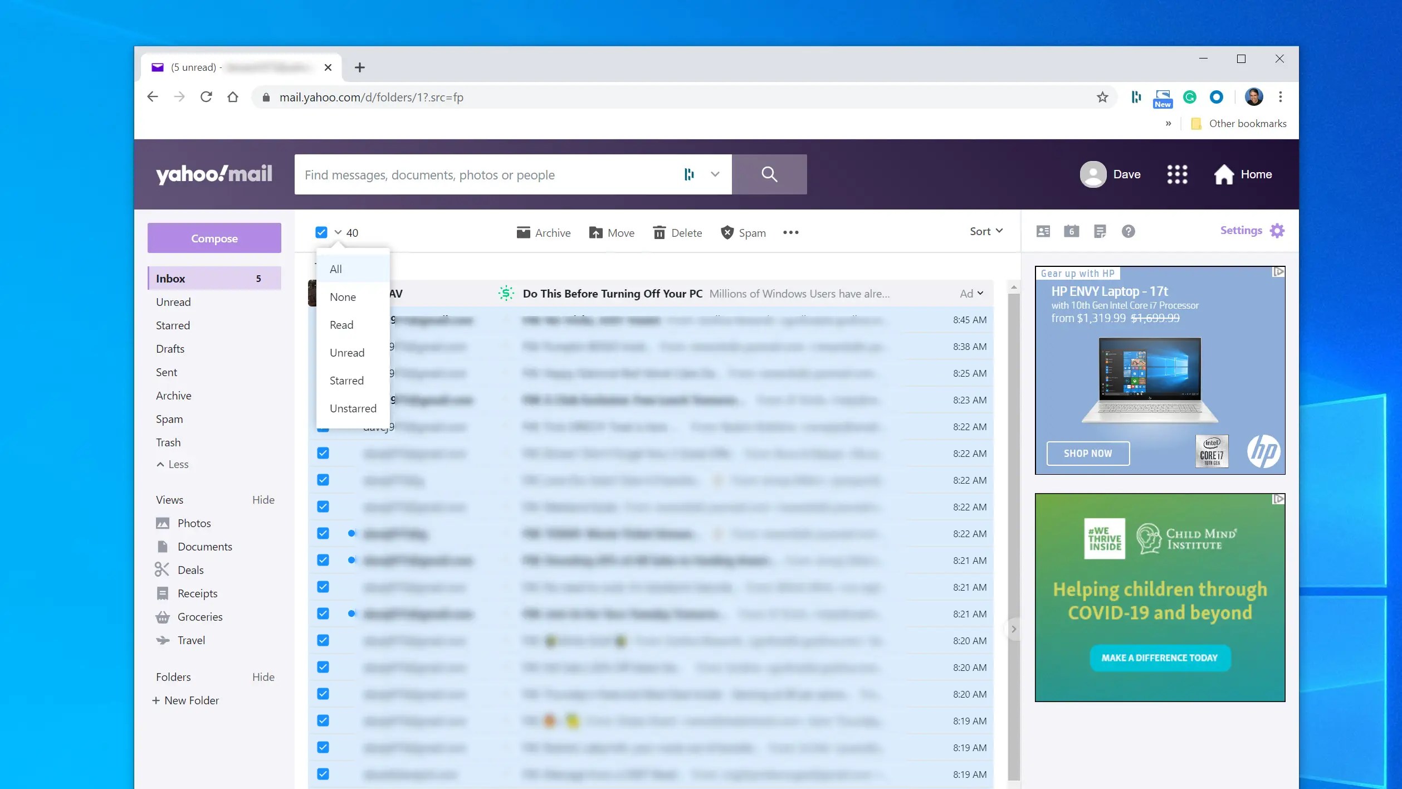Click the Delete trash icon

click(659, 232)
